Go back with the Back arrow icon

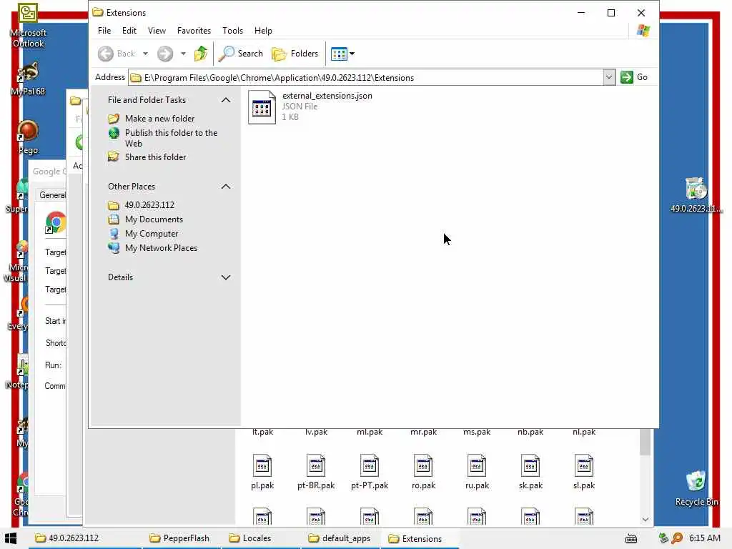pyautogui.click(x=106, y=54)
